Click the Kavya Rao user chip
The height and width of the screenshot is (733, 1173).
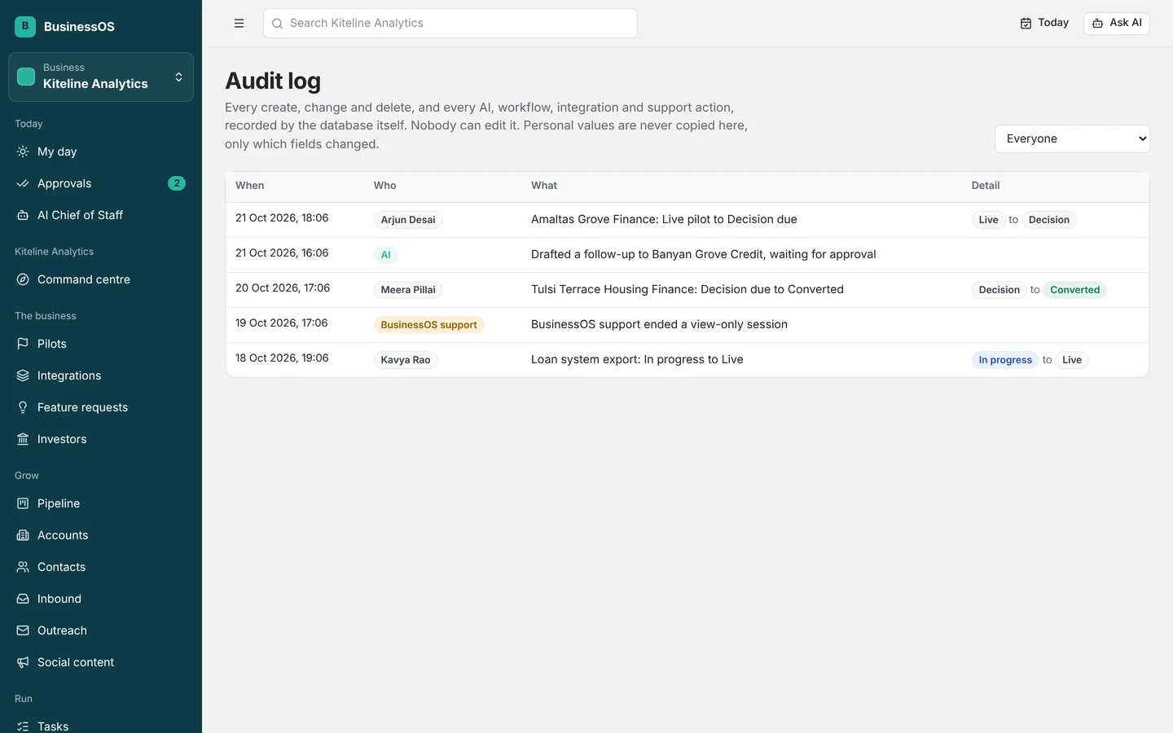point(406,360)
